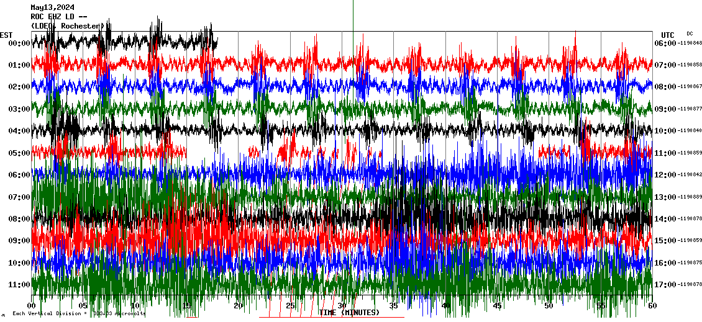The image size is (702, 322).
Task: Select the 08:00 EST hour label
Action: pyautogui.click(x=20, y=219)
